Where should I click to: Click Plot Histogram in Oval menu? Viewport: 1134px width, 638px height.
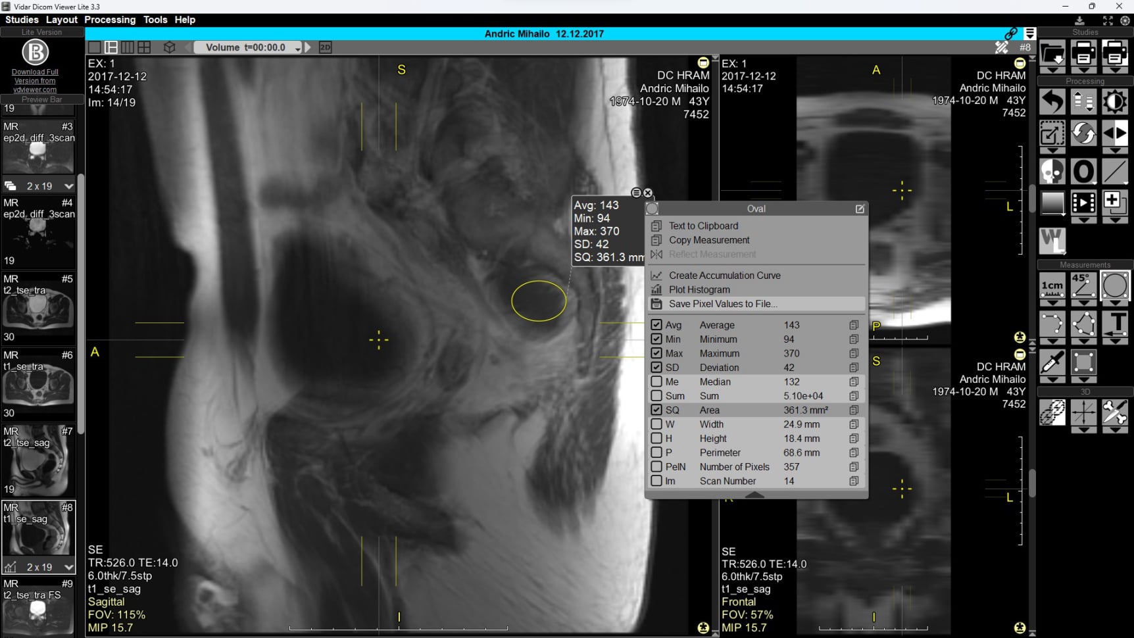[x=699, y=289]
